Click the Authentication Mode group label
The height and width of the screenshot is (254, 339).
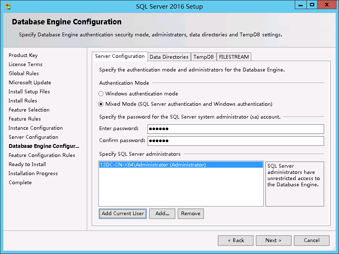pos(124,83)
